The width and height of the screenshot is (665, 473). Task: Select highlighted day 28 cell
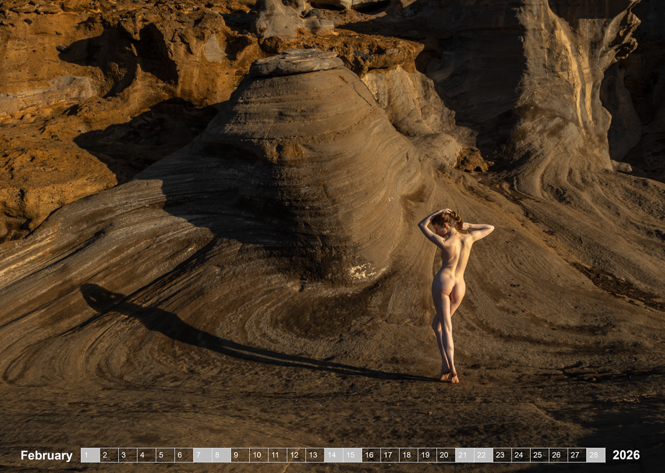click(595, 455)
